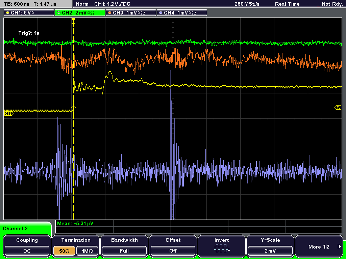Click the yellow trigger position marker at top
Screen dimensions: 346x259
pyautogui.click(x=73, y=22)
